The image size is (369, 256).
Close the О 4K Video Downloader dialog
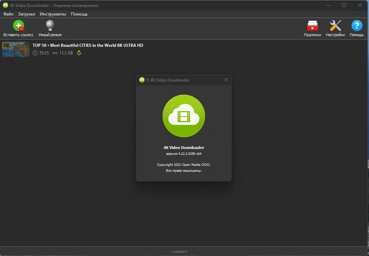coord(226,80)
